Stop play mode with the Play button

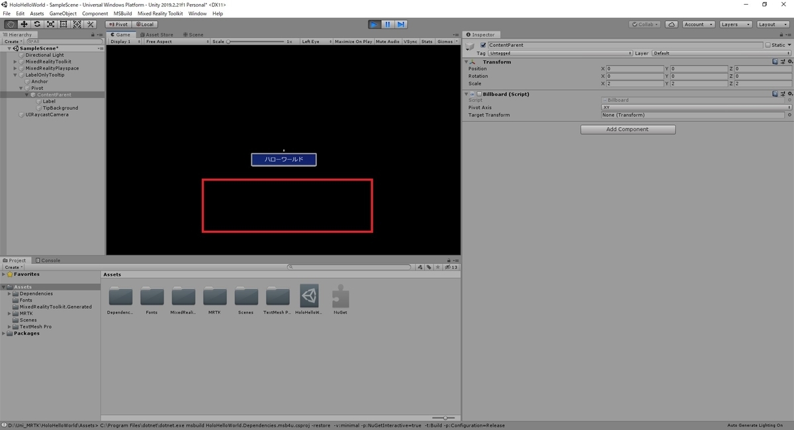coord(375,24)
